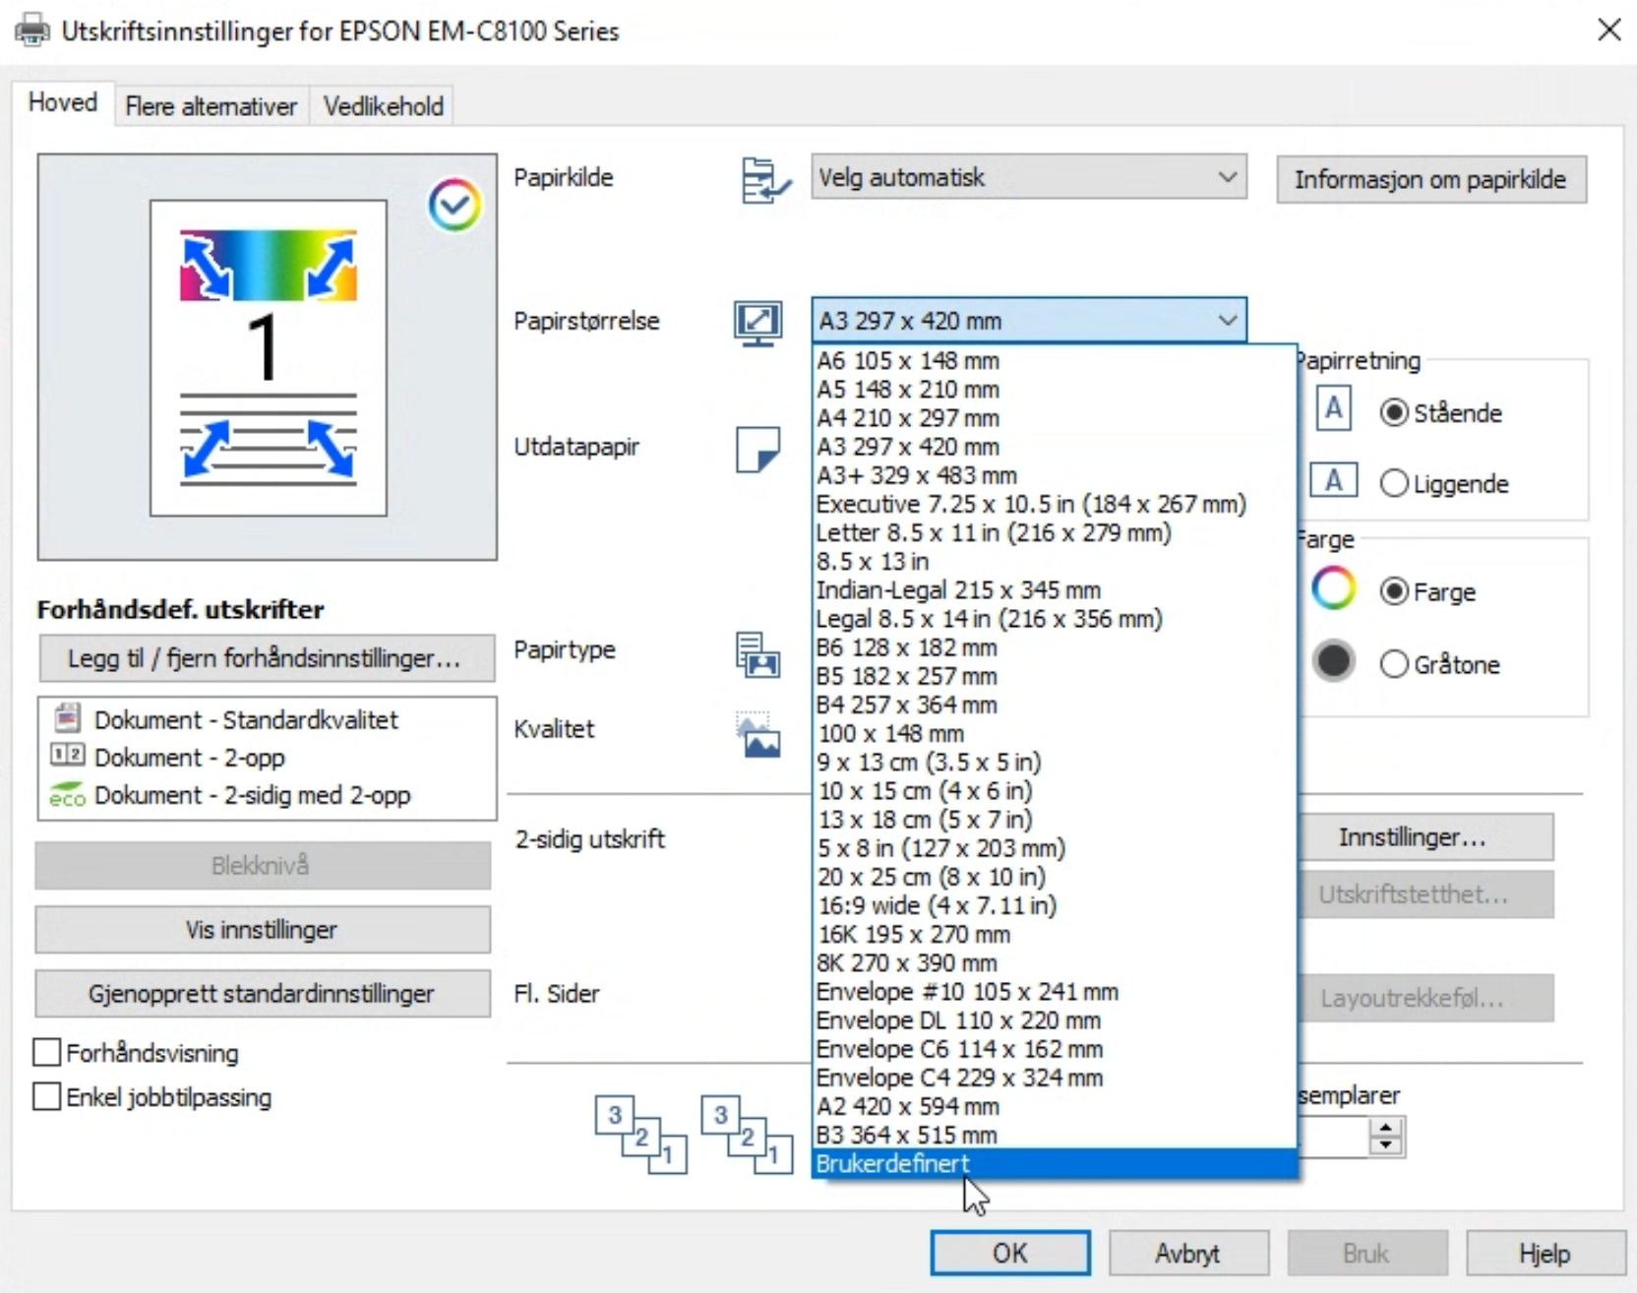1637x1293 pixels.
Task: Choose A5 148 x 210 mm
Action: coord(1055,389)
